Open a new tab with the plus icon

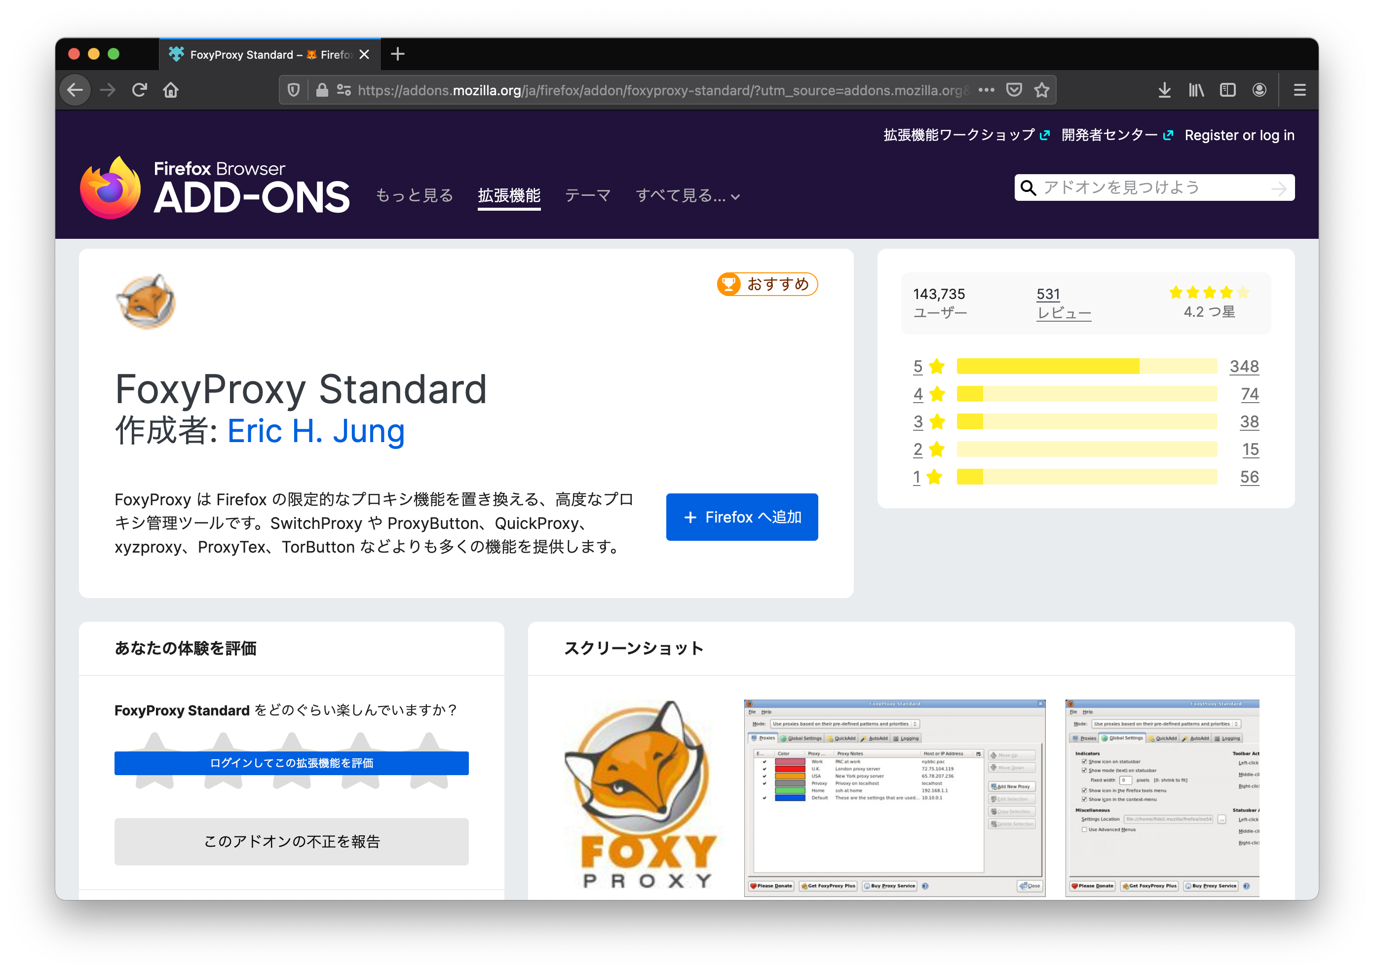click(x=398, y=54)
